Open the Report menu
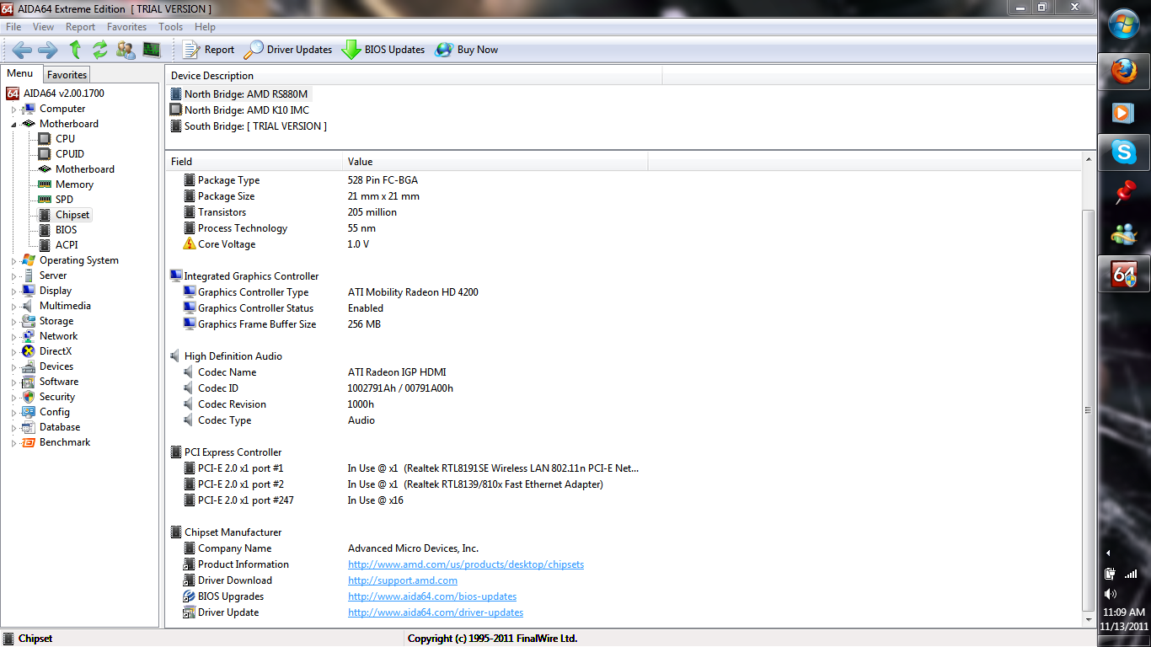The image size is (1151, 647). click(81, 27)
